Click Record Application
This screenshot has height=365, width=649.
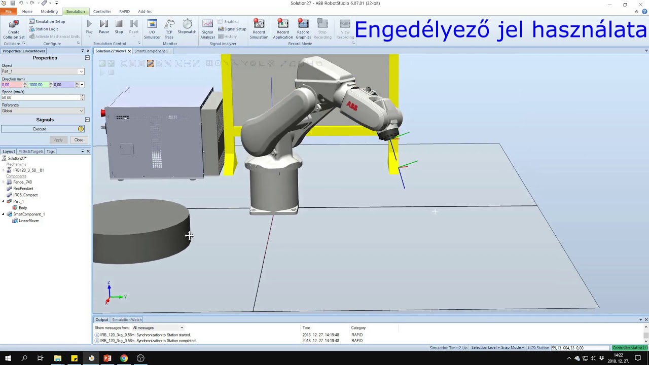pyautogui.click(x=283, y=29)
